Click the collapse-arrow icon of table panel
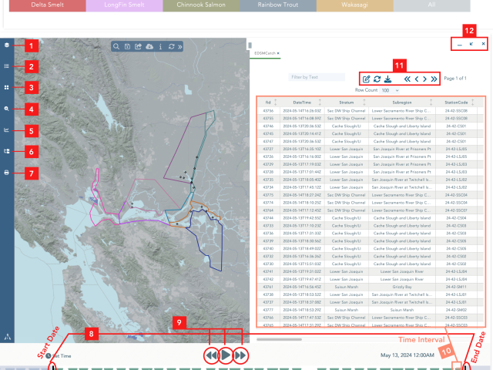This screenshot has height=370, width=493. [x=471, y=44]
